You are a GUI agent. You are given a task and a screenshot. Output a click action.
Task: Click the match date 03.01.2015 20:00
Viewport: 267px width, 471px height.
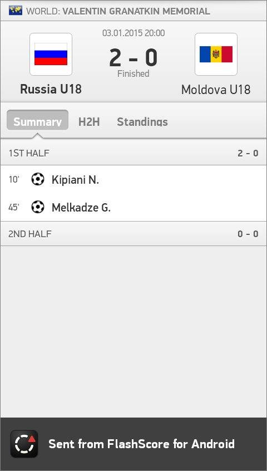(x=133, y=33)
